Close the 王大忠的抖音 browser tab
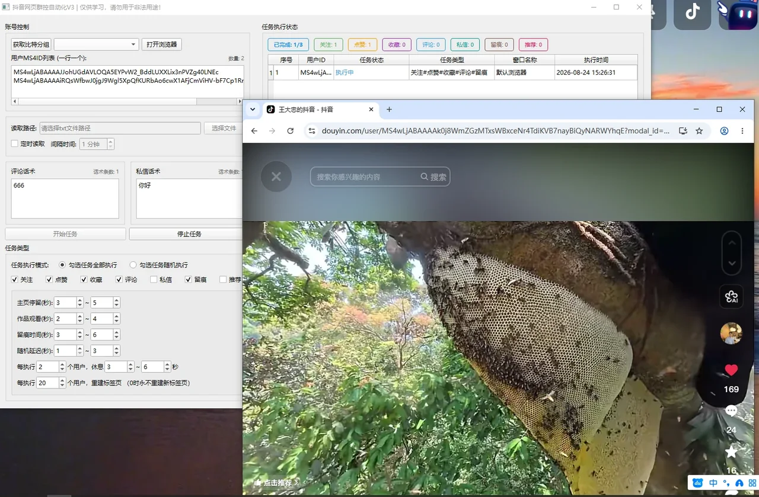Image resolution: width=759 pixels, height=497 pixels. point(371,110)
